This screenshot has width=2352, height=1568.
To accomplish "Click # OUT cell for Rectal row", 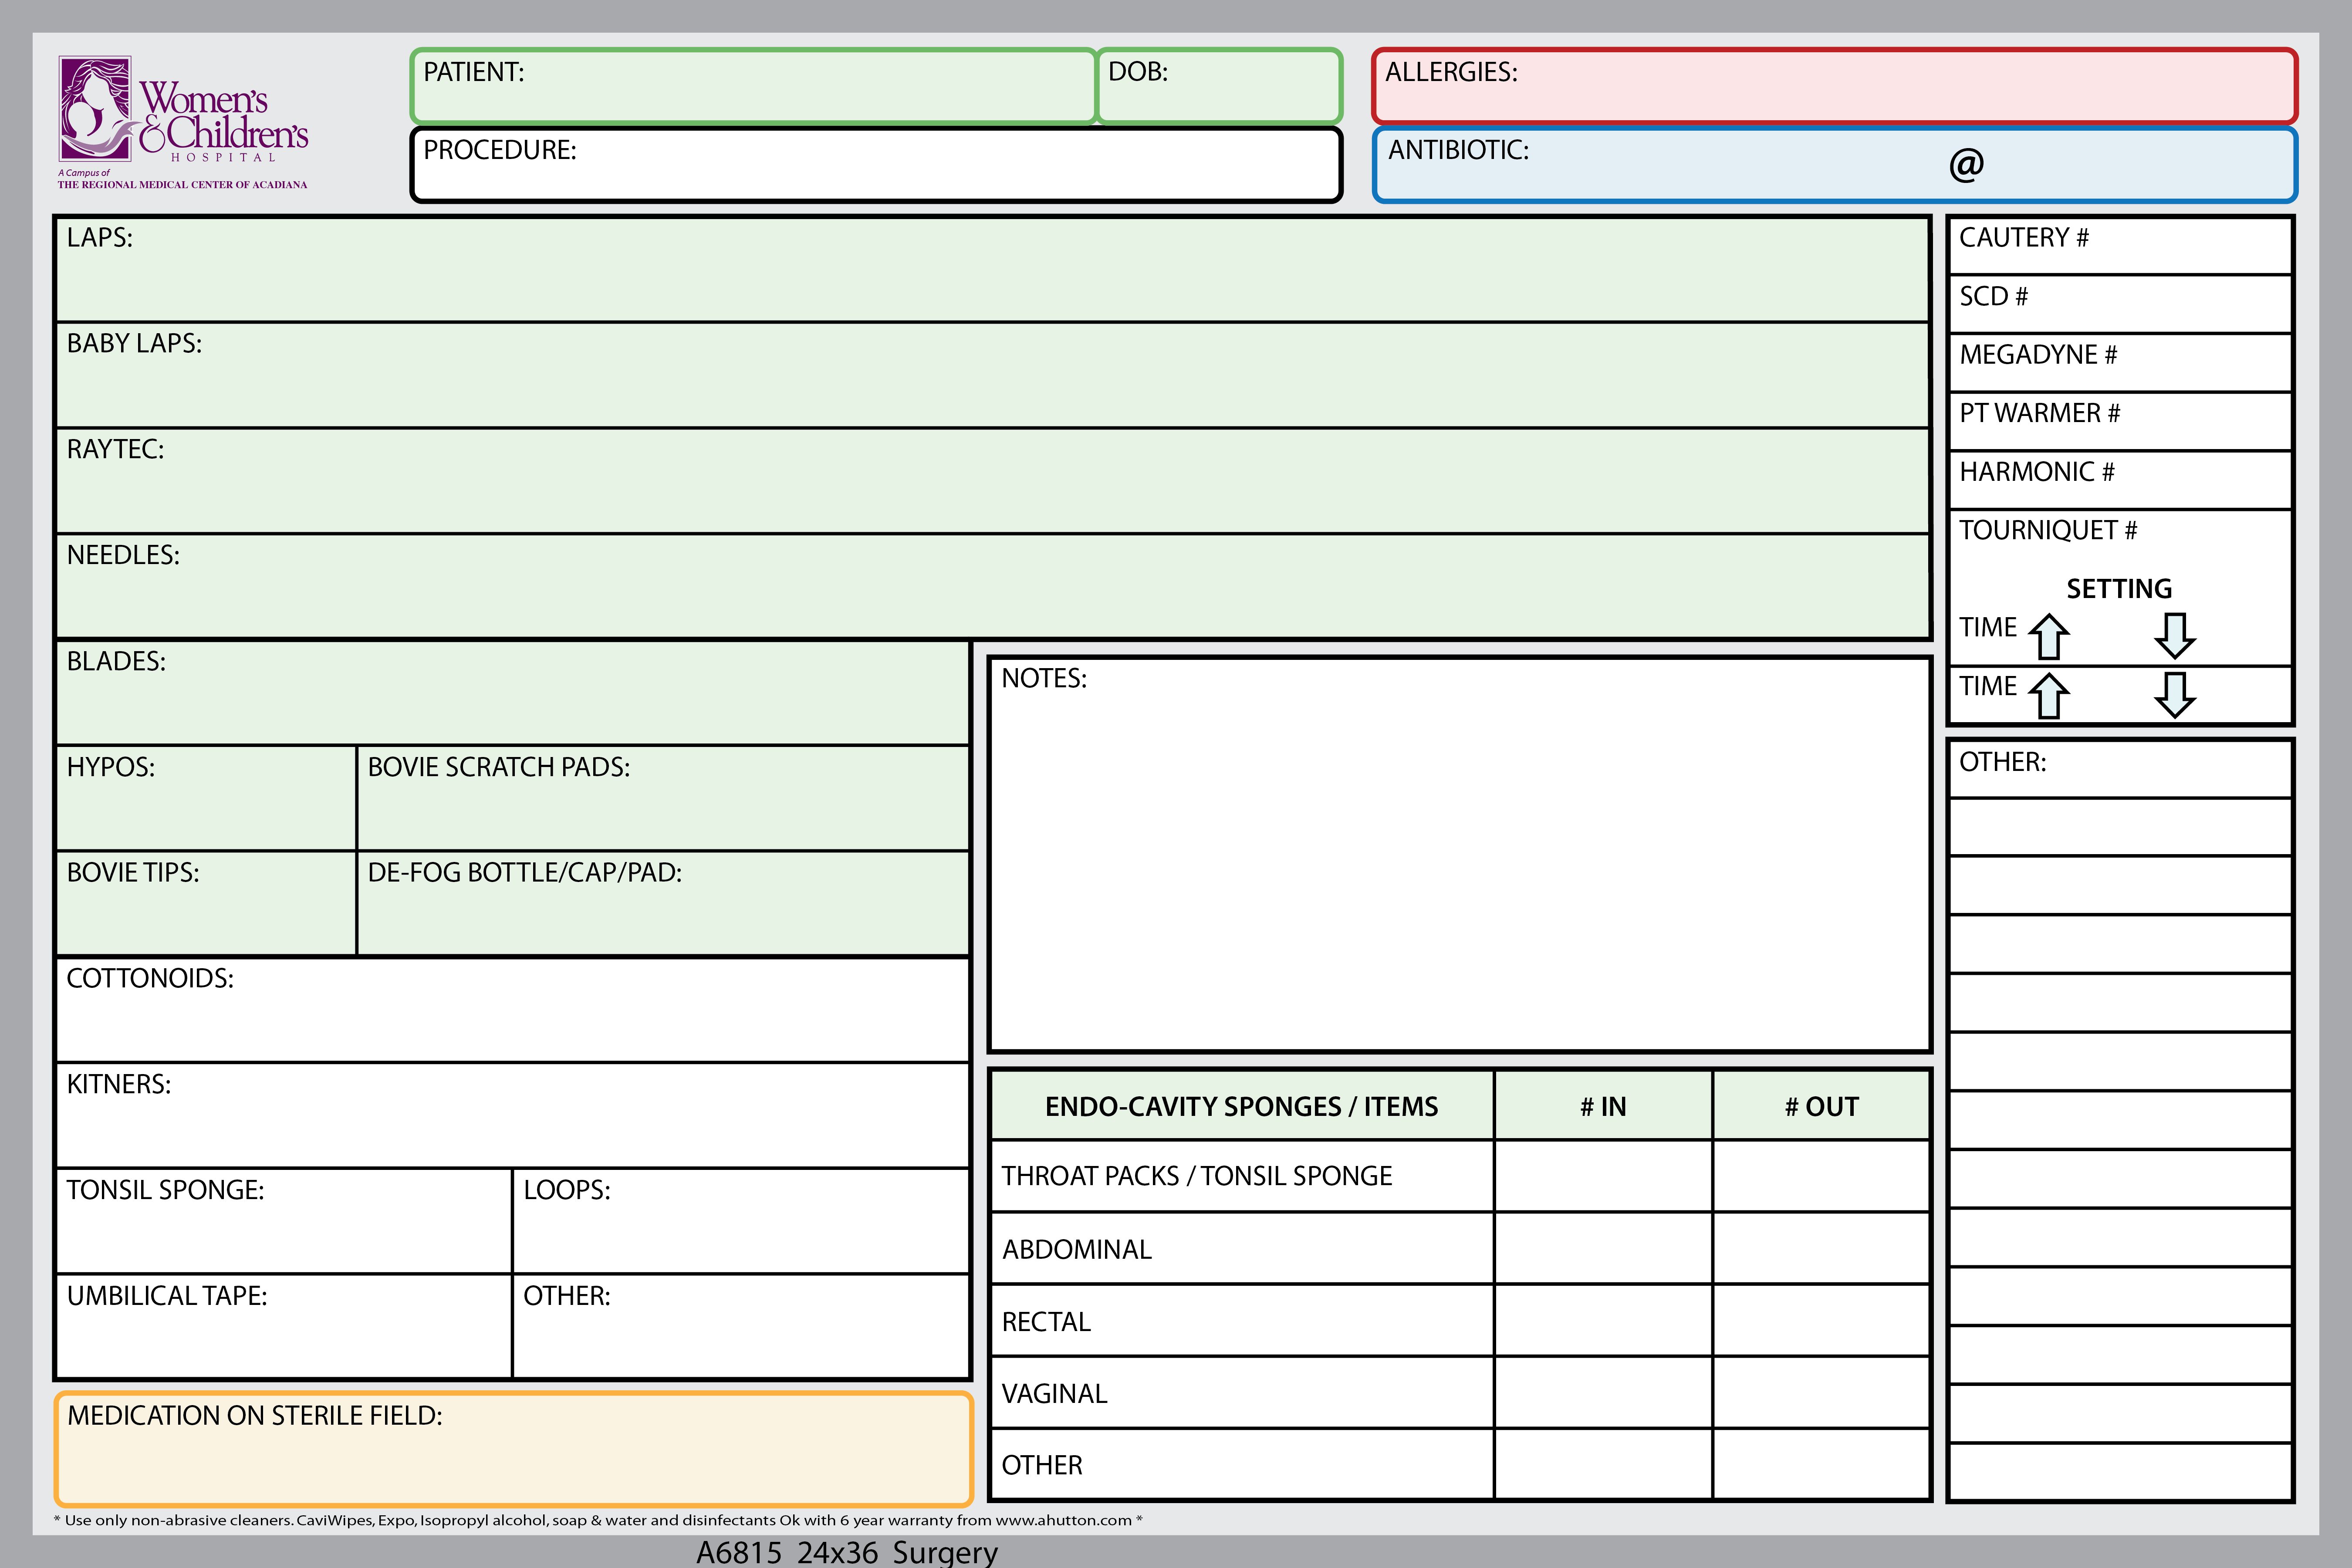I will coord(1821,1320).
